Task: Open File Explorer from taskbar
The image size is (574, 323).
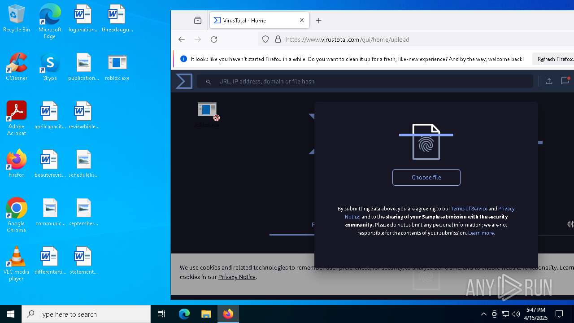Action: point(206,314)
